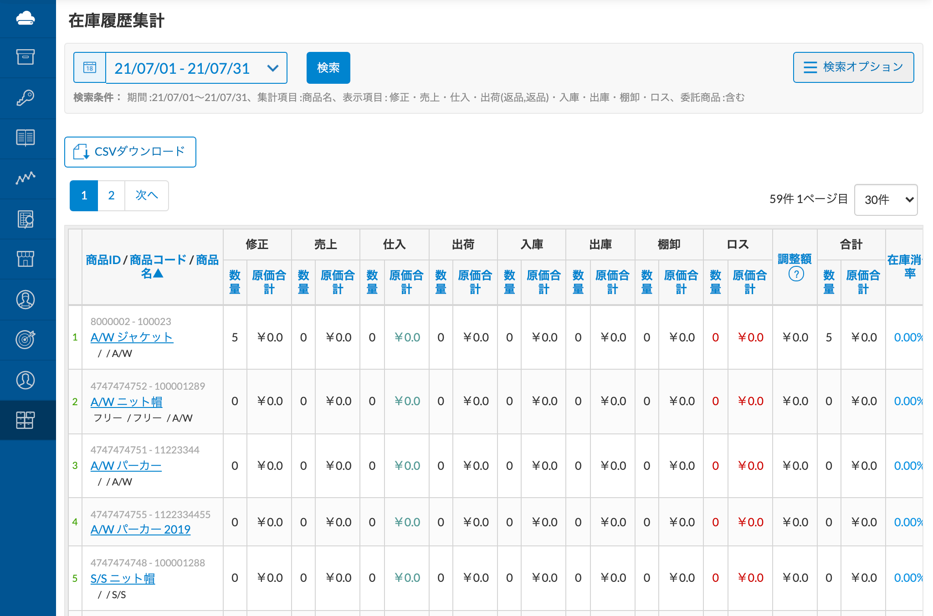Open the line graph analytics sidebar icon
This screenshot has width=933, height=616.
tap(26, 178)
